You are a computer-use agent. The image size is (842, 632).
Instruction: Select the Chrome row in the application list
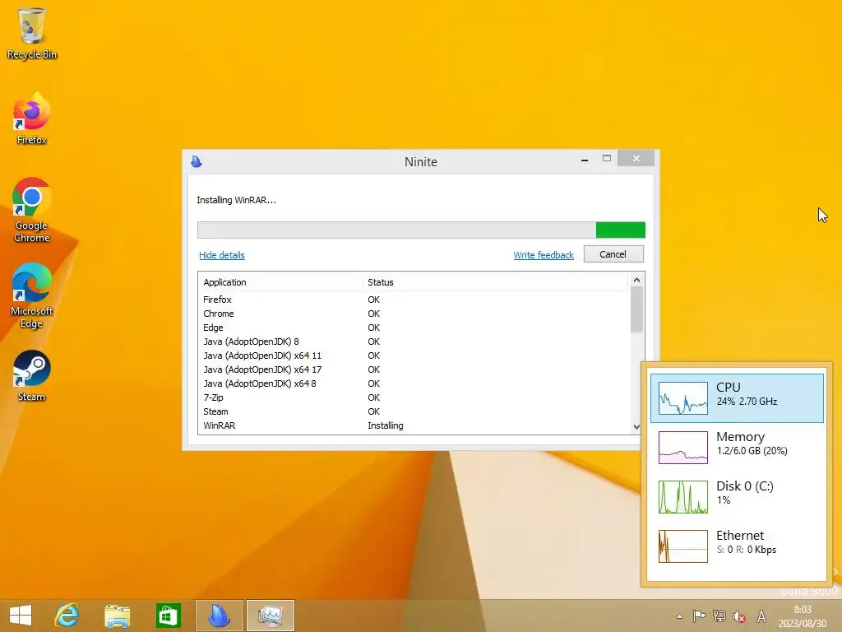pyautogui.click(x=414, y=314)
